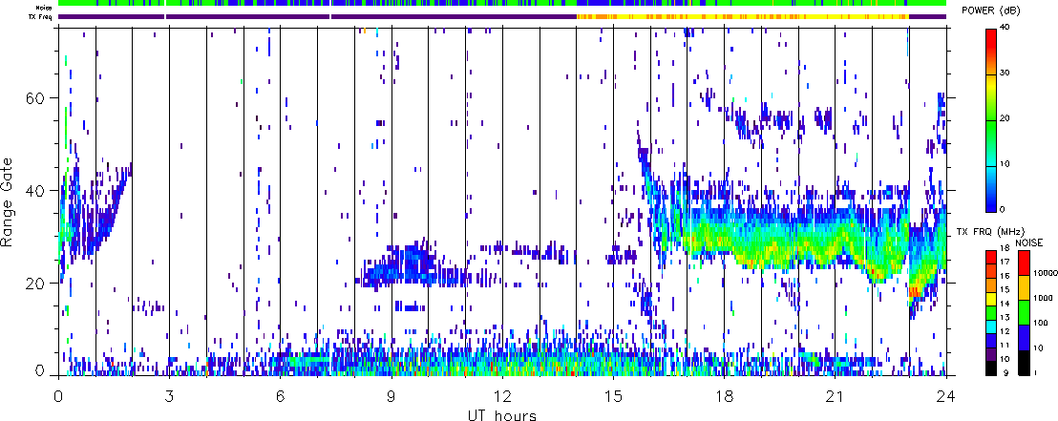
Task: Click the "100" label on the NOISE scale
Action: click(x=1041, y=324)
